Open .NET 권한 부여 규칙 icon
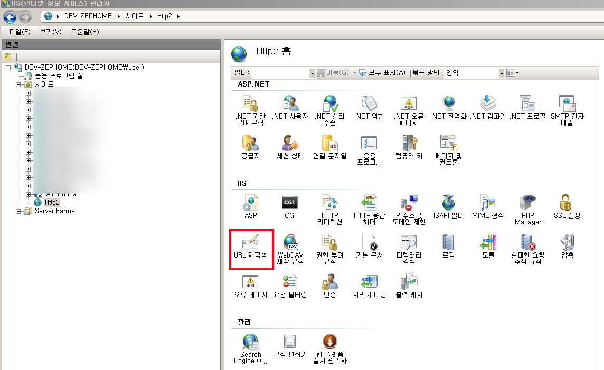 coord(251,110)
